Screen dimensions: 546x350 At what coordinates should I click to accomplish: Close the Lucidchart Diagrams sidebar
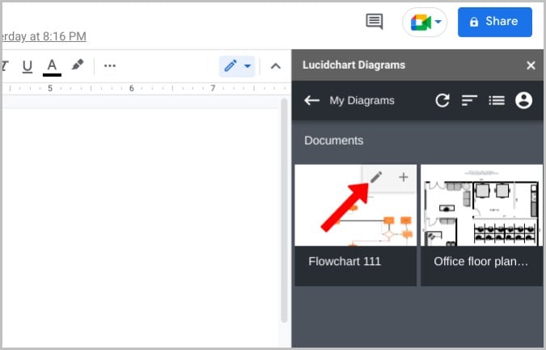coord(531,65)
